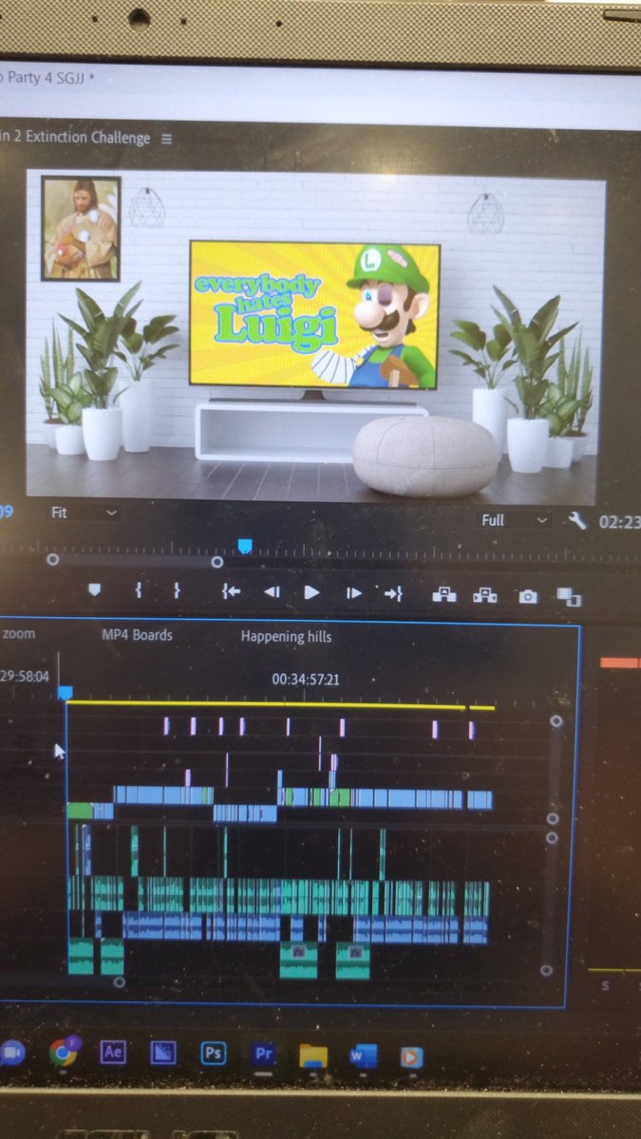Export frame with the camera icon
This screenshot has width=641, height=1139.
click(528, 596)
